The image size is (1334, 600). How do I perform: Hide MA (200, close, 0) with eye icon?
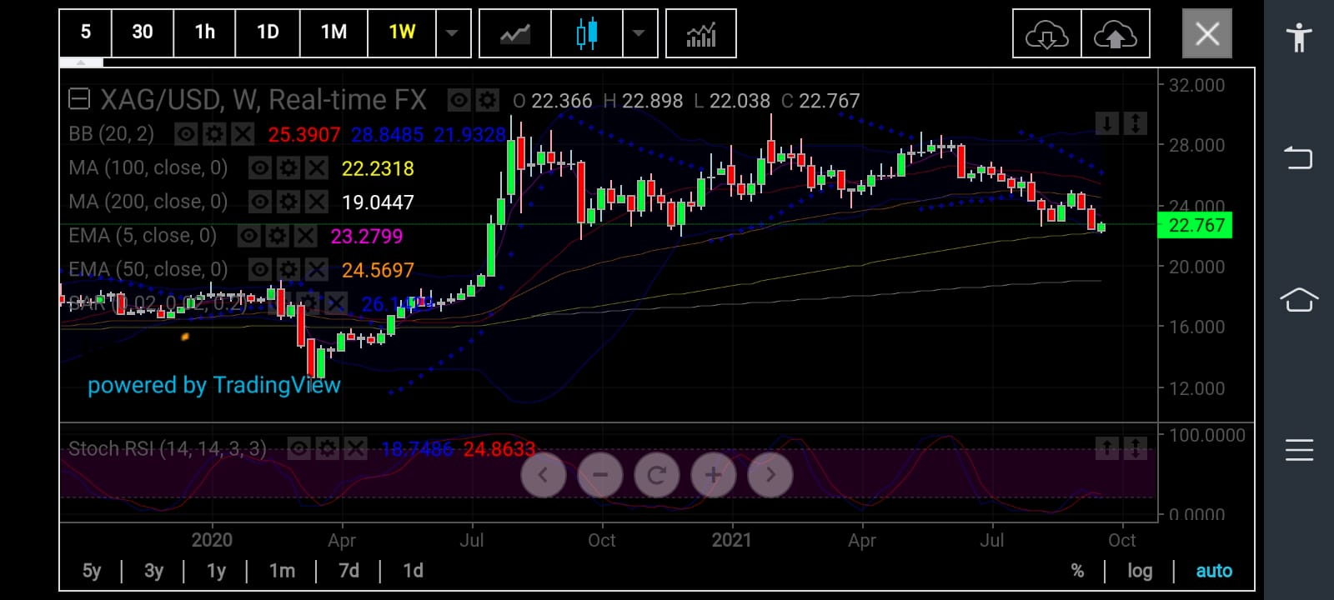click(260, 202)
